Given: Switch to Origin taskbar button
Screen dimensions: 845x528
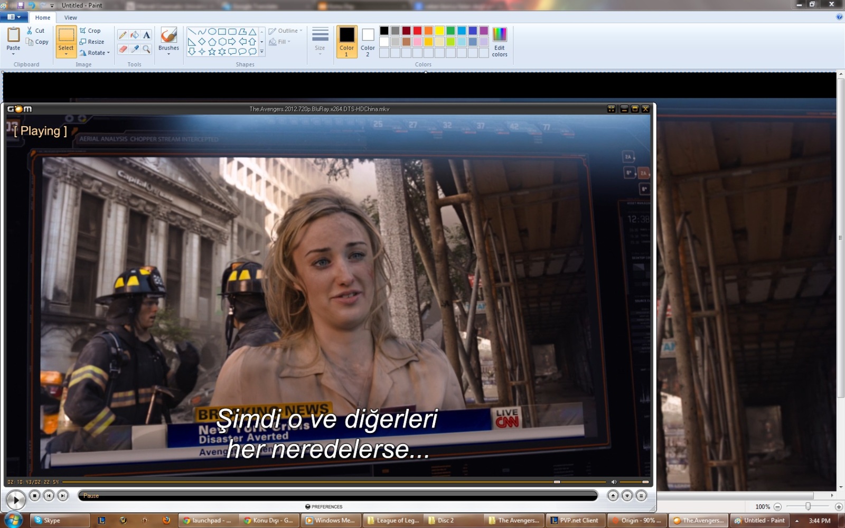Looking at the screenshot, I should coord(637,520).
